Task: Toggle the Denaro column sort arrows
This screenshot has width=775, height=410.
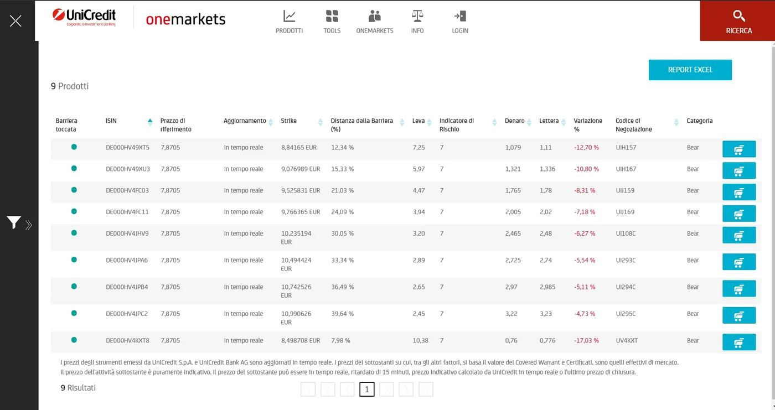Action: coord(529,122)
